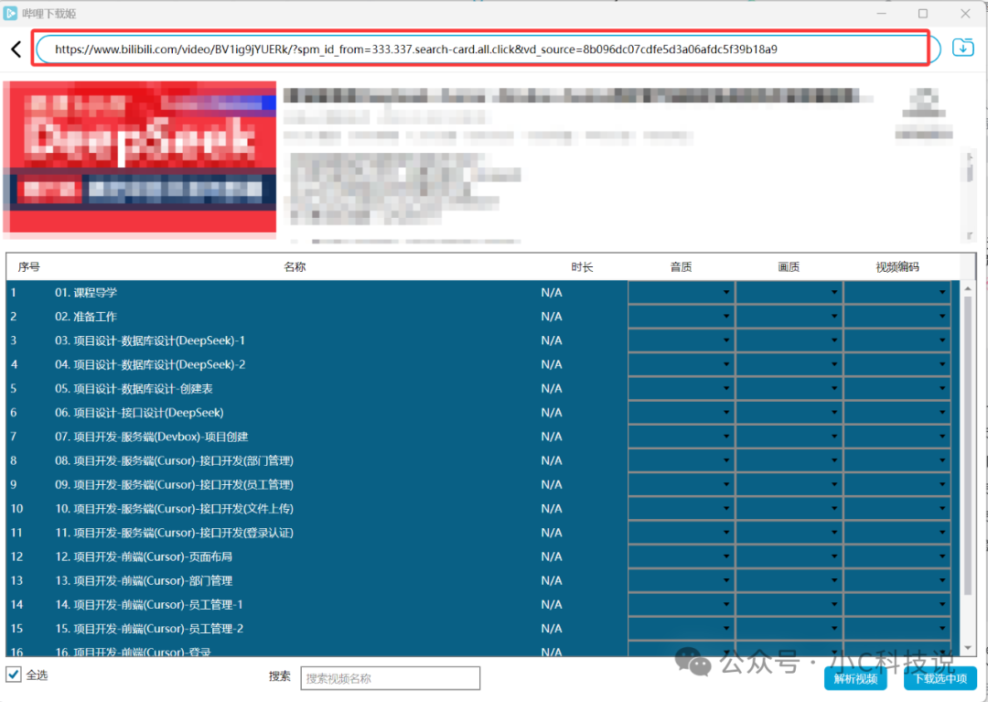Click the video list scroll-up arrow
Viewport: 988px width, 702px height.
click(x=968, y=288)
